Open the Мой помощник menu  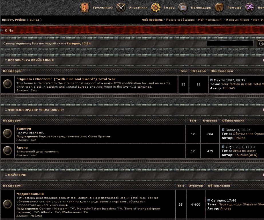[210, 20]
